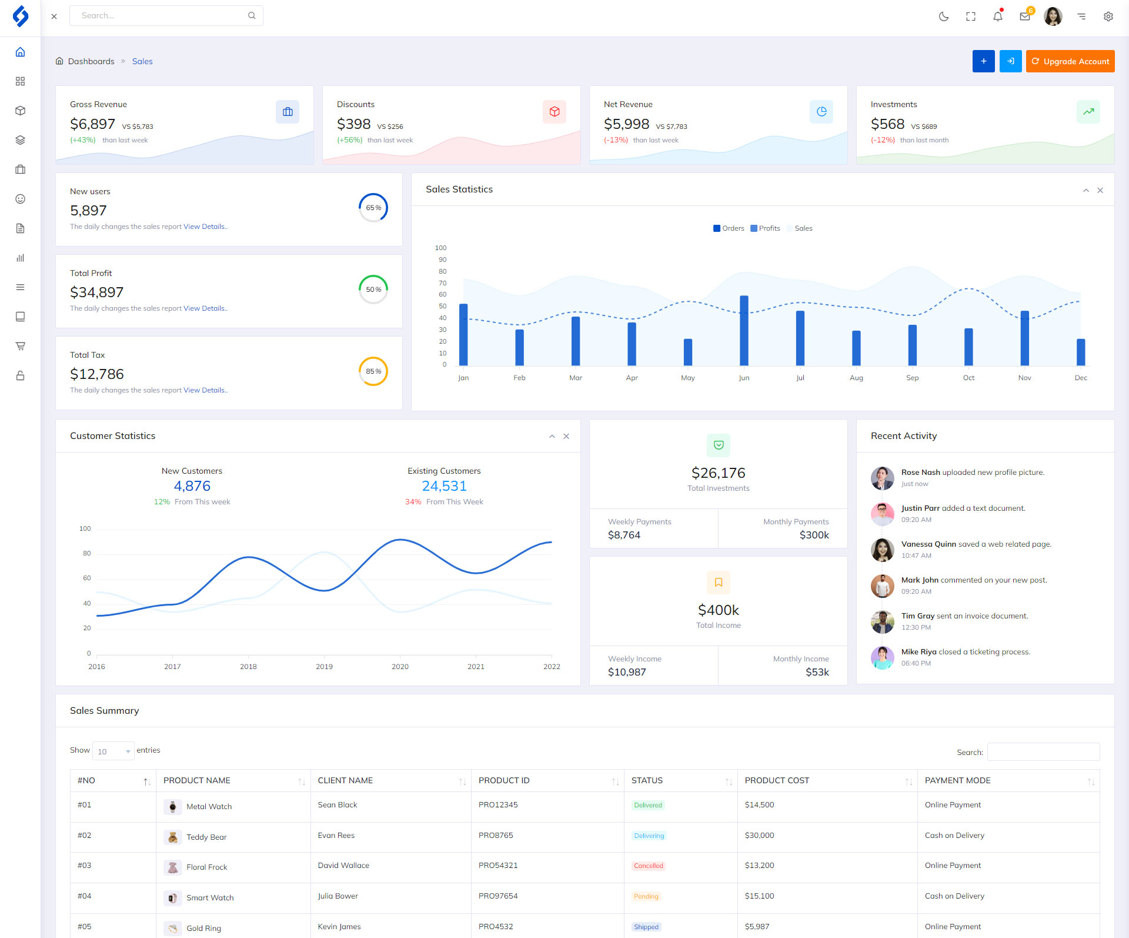
Task: Open the entries count dropdown
Action: [x=113, y=751]
